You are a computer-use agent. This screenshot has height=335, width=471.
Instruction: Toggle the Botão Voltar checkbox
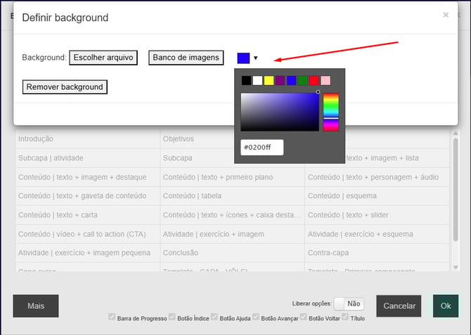[x=304, y=317]
